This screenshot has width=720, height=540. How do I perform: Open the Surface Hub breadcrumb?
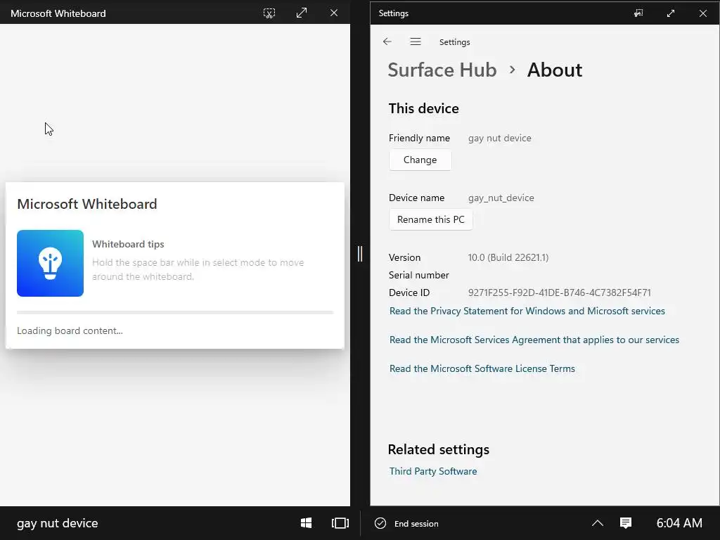point(442,70)
